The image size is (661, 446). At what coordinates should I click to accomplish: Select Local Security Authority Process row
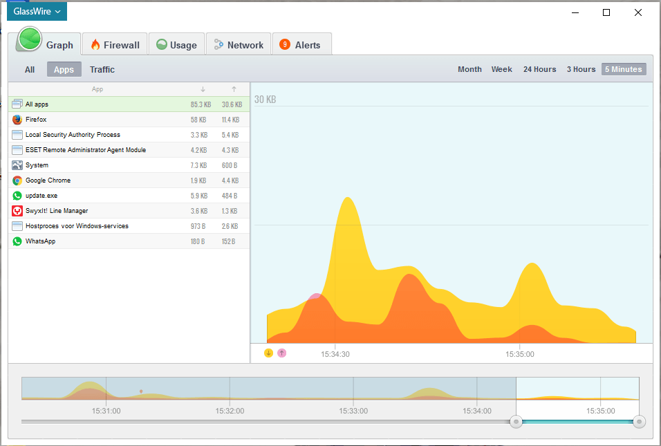tap(129, 135)
